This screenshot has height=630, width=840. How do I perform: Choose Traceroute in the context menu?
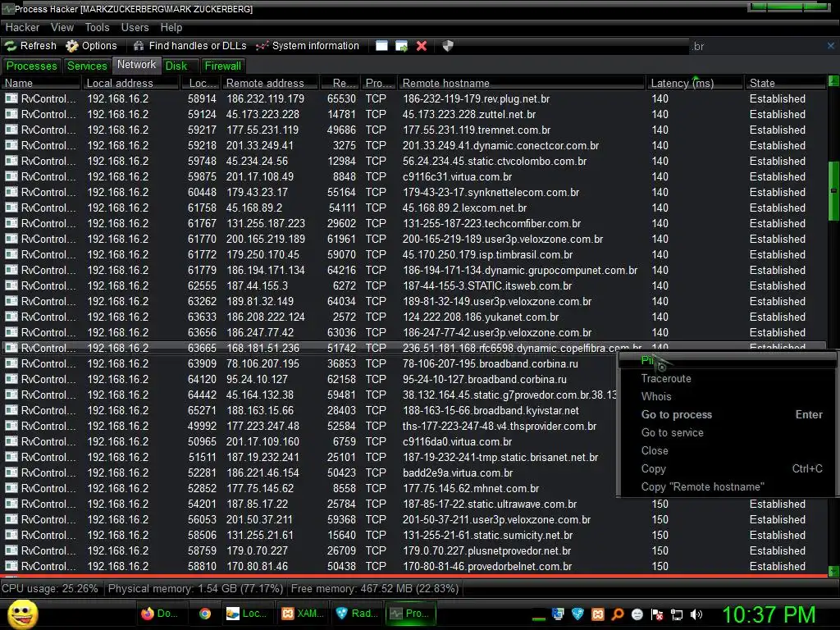(728, 379)
